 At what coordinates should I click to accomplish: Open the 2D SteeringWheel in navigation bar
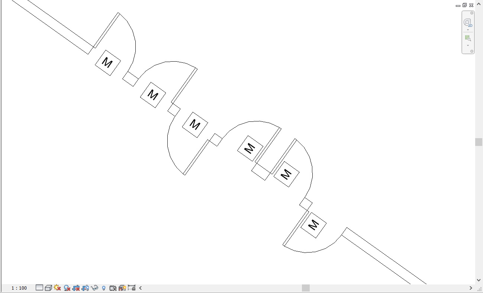click(x=468, y=22)
